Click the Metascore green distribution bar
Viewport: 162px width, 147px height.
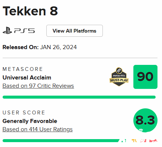(x=79, y=97)
